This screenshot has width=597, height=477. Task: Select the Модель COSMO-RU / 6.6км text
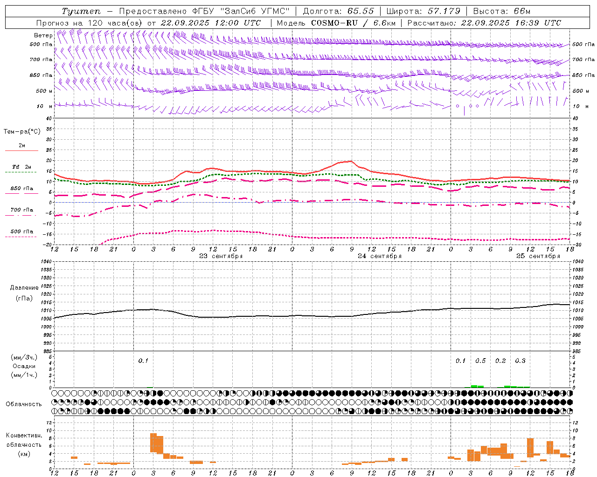tap(336, 23)
